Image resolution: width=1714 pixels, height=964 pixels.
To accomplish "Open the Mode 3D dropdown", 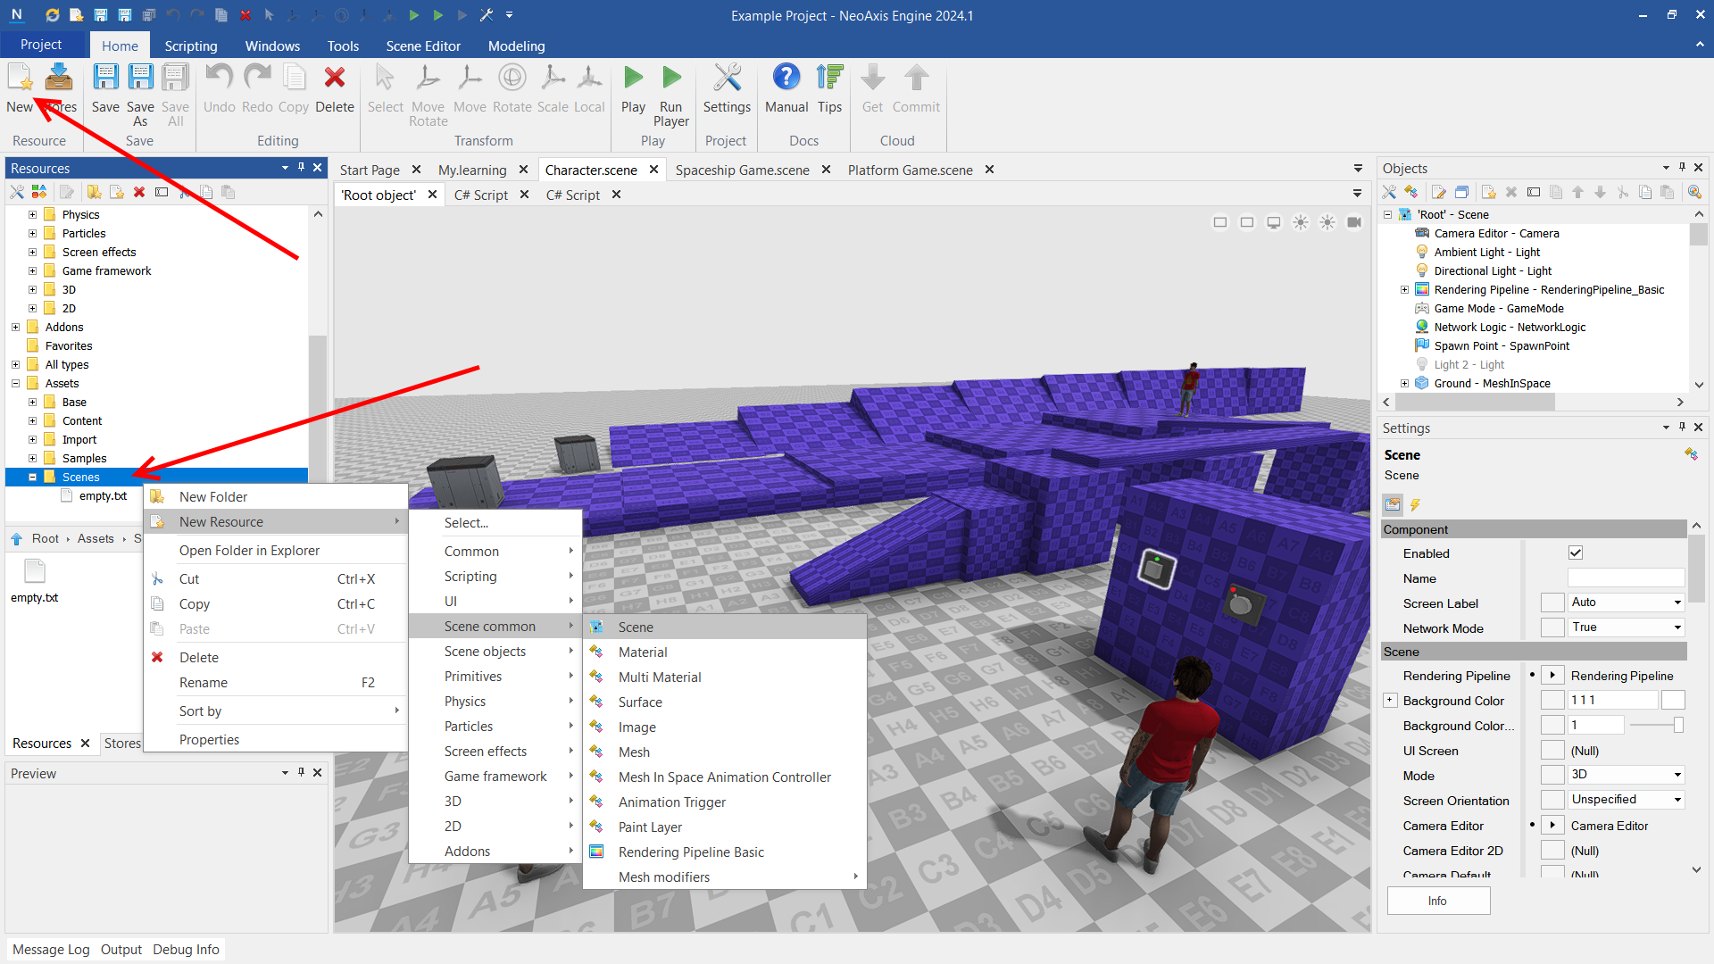I will click(1626, 775).
